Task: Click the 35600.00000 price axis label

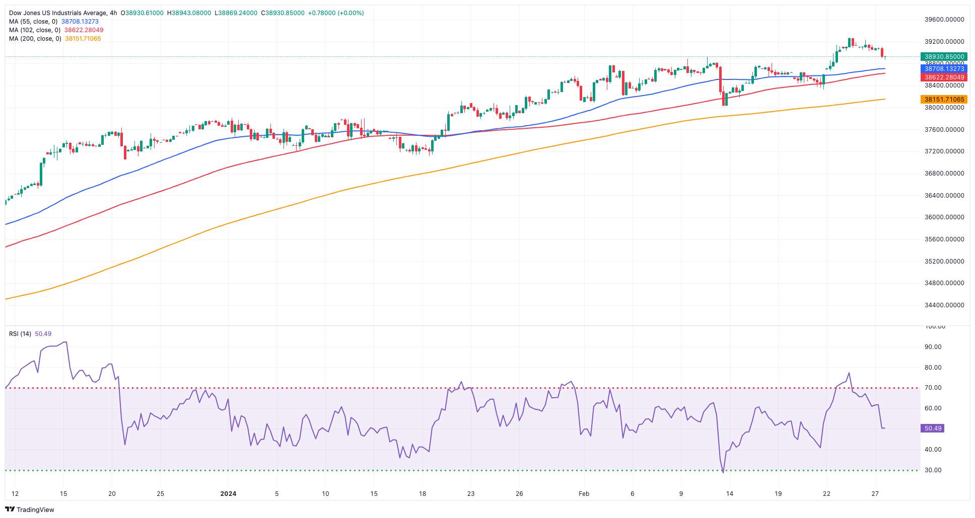Action: point(944,239)
